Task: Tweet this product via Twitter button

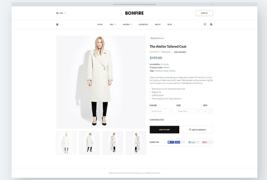Action: click(192, 142)
